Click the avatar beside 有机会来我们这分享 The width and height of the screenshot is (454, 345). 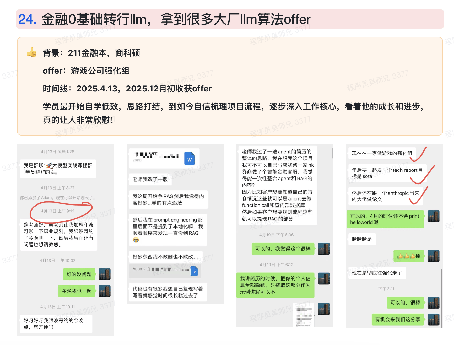[x=433, y=320]
